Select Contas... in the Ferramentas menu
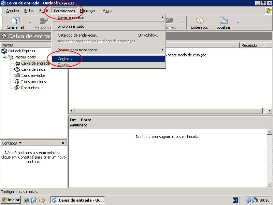The image size is (273, 205). (109, 59)
